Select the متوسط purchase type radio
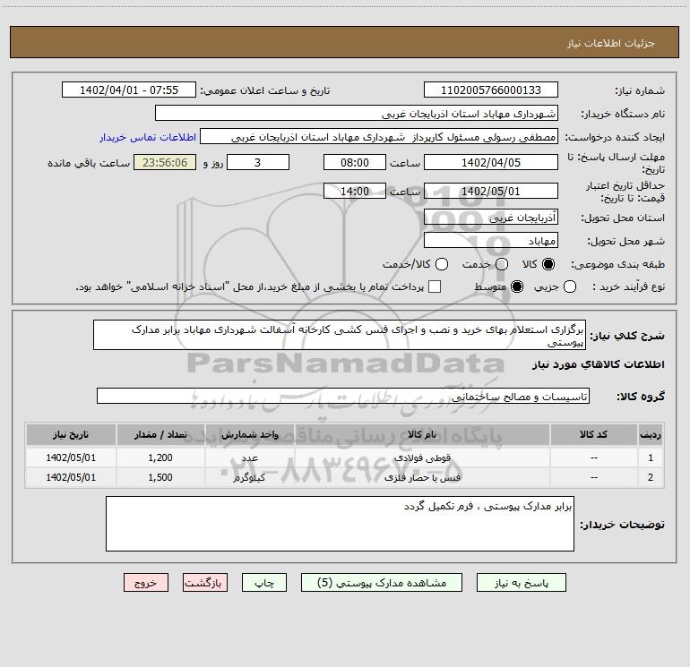Screen dimensions: 690x667 (x=517, y=286)
